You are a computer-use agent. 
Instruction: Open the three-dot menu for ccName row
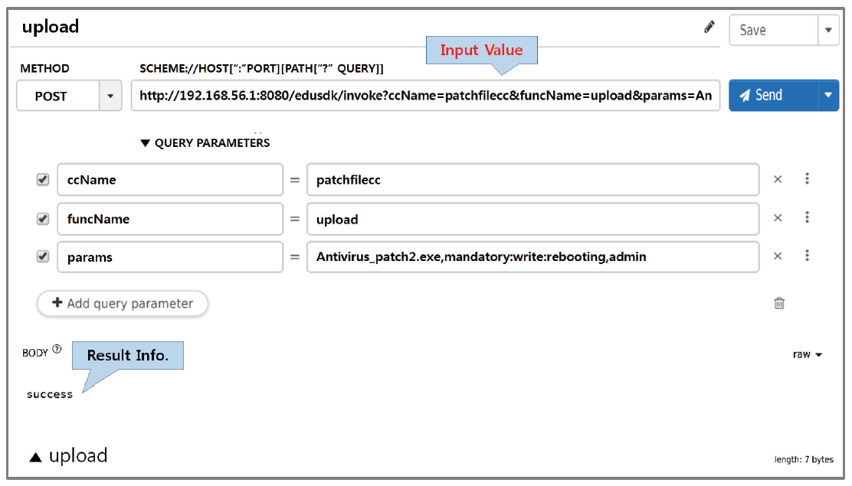pos(807,179)
